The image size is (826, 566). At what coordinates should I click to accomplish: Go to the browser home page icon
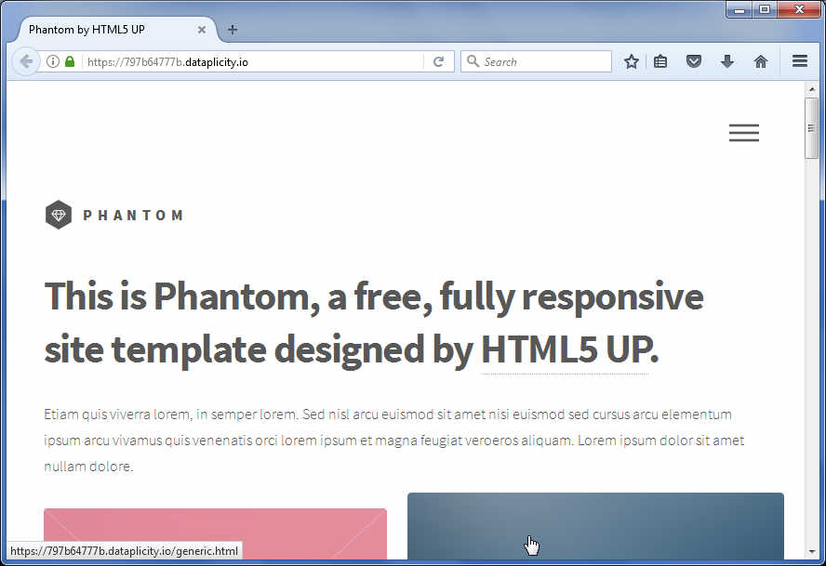761,62
